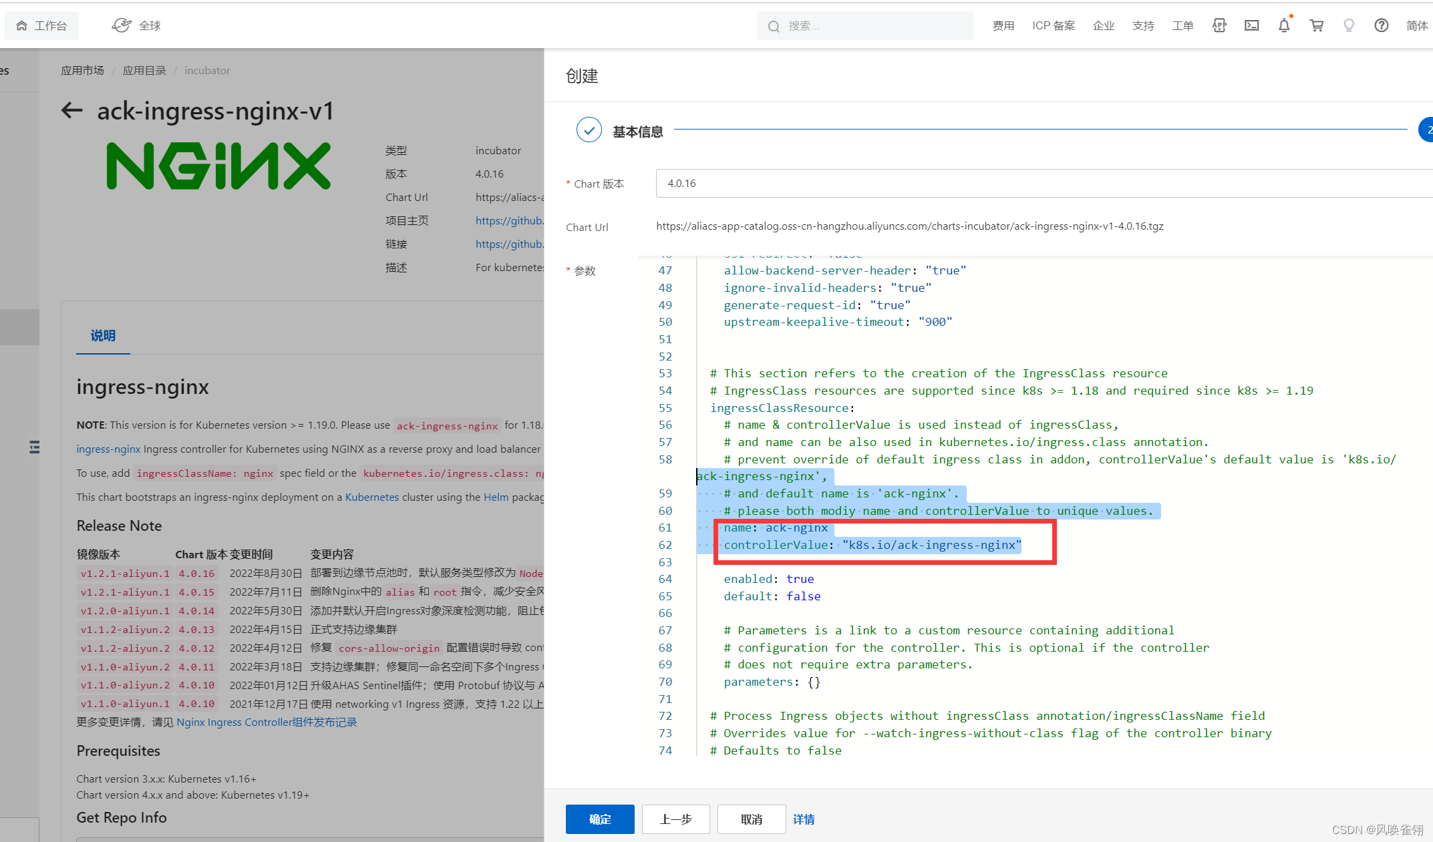Image resolution: width=1433 pixels, height=842 pixels.
Task: Click the NGINX logo image
Action: pos(218,166)
